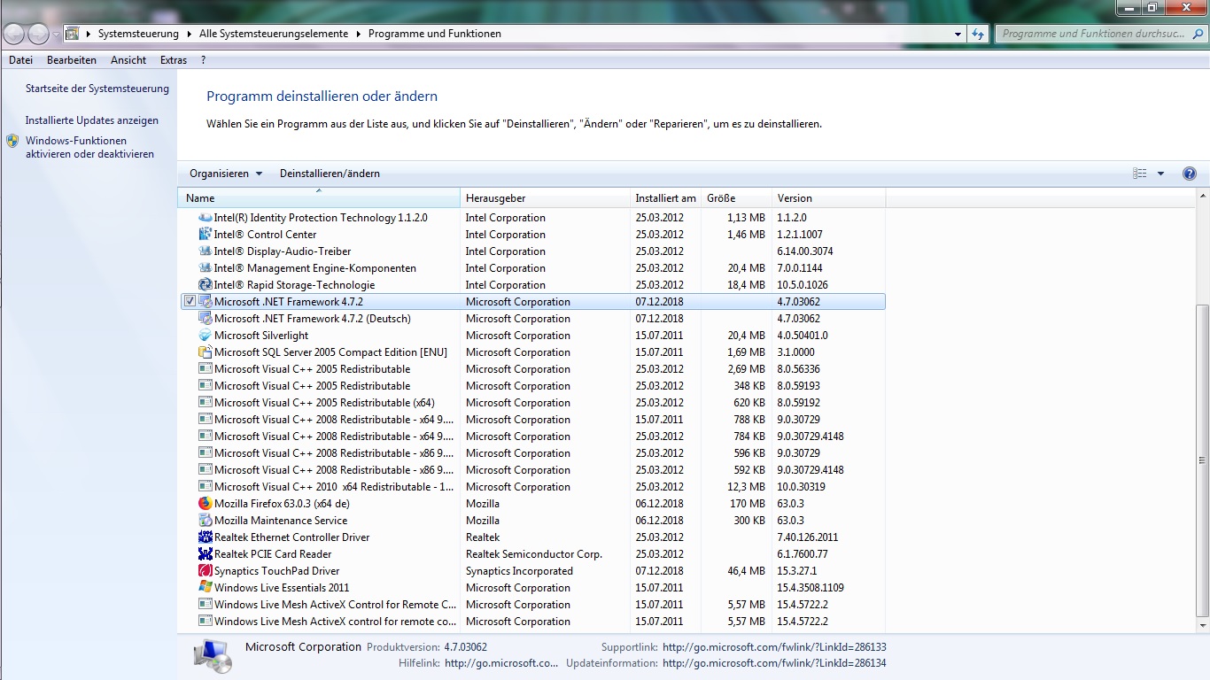Open Installierte Updates anzeigen link
Image resolution: width=1210 pixels, height=680 pixels.
tap(92, 120)
